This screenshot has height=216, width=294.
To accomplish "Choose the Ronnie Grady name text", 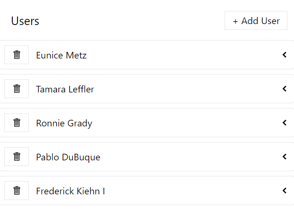I will pos(64,123).
